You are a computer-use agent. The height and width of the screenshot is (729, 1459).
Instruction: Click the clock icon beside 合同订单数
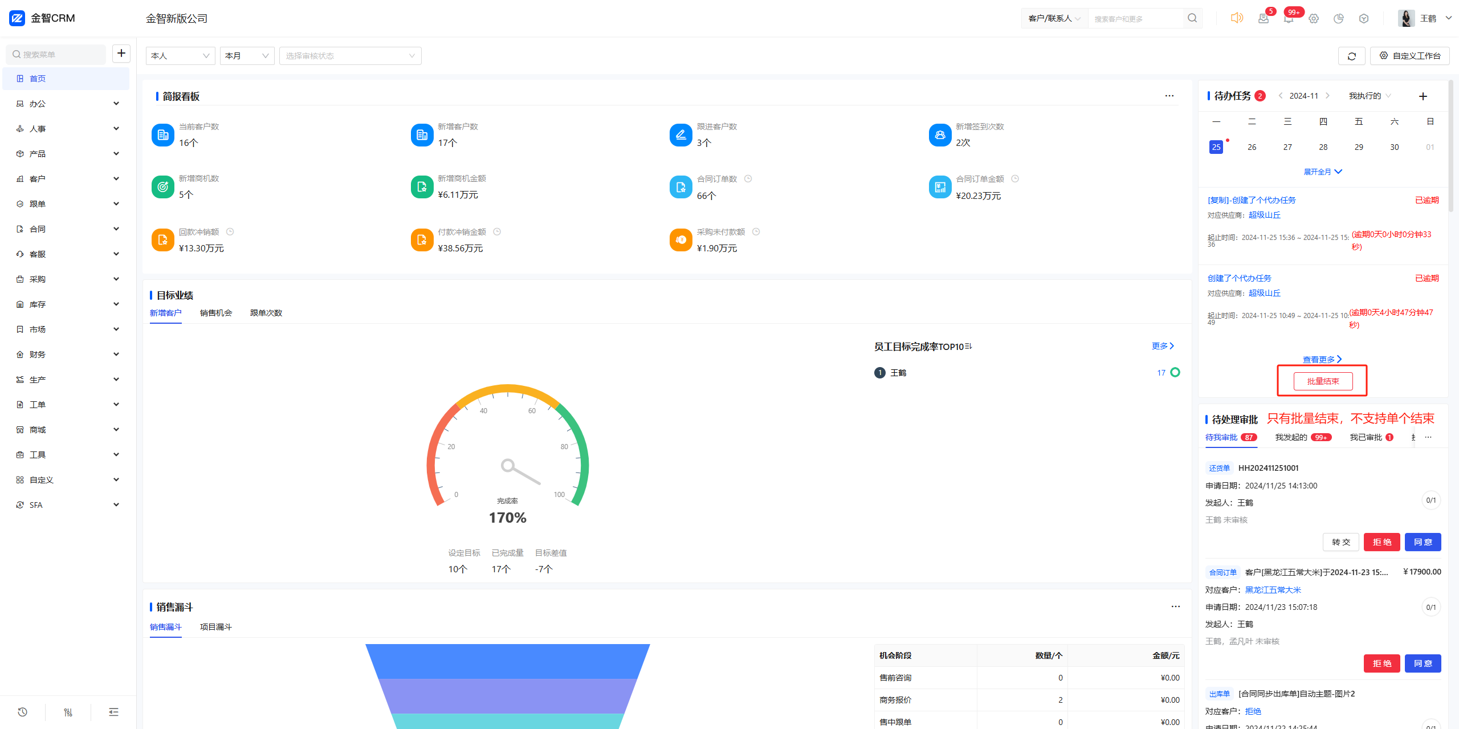point(748,179)
